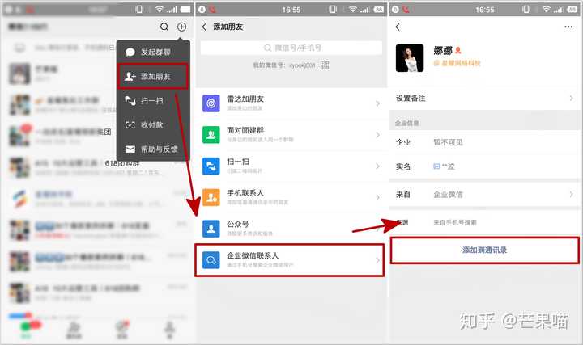Tap the green 面对面建群 icon
This screenshot has width=583, height=345.
(x=211, y=135)
